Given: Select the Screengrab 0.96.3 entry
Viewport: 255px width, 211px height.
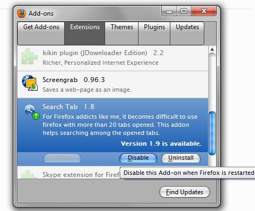Looking at the screenshot, I should click(113, 85).
